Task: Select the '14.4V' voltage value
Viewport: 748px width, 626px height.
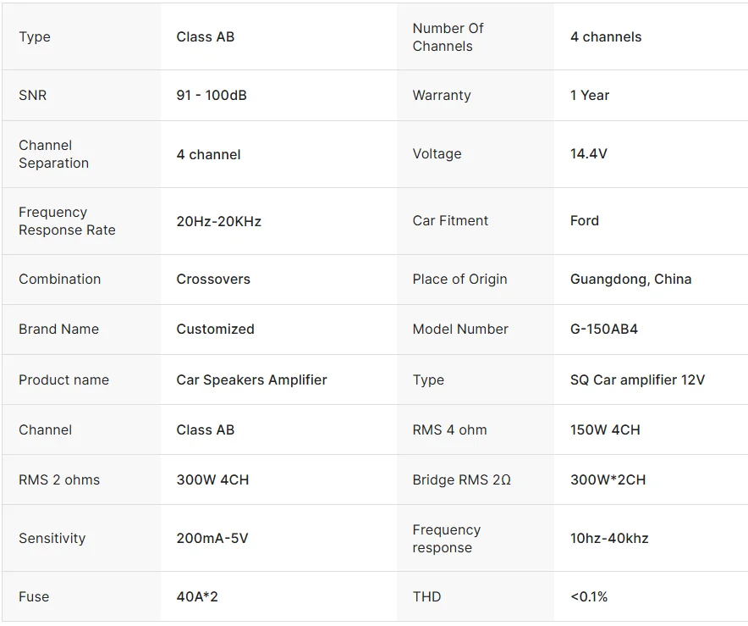Action: click(x=588, y=154)
